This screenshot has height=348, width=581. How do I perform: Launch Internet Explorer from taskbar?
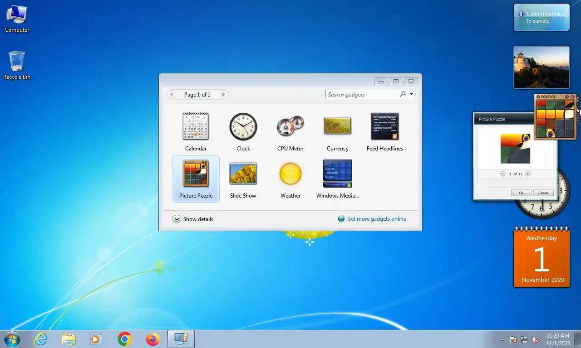coord(41,339)
